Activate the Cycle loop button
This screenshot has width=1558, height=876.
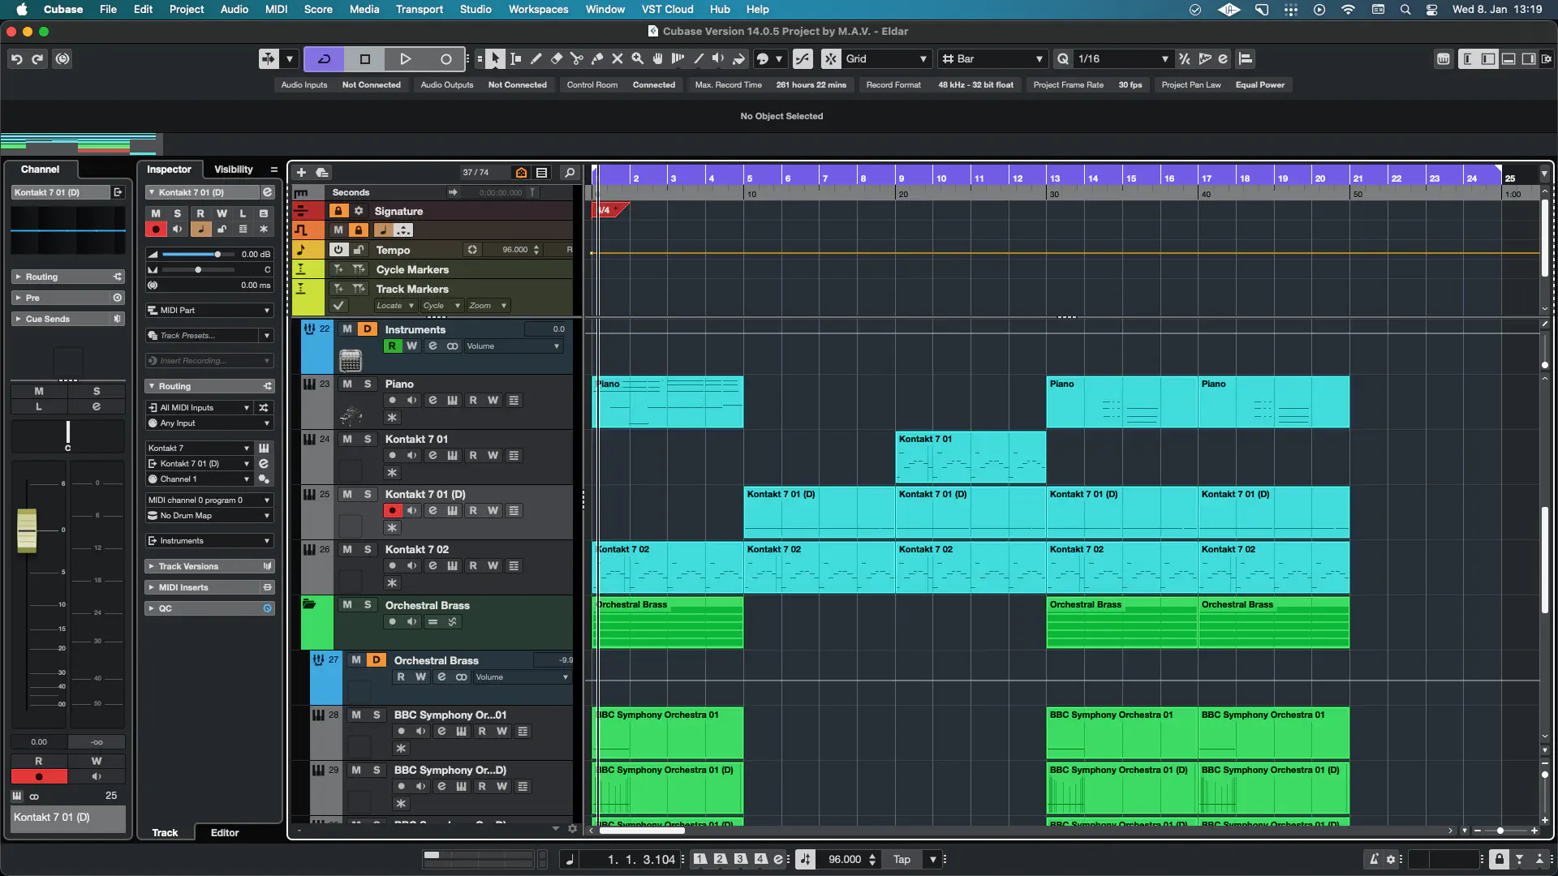(x=324, y=58)
